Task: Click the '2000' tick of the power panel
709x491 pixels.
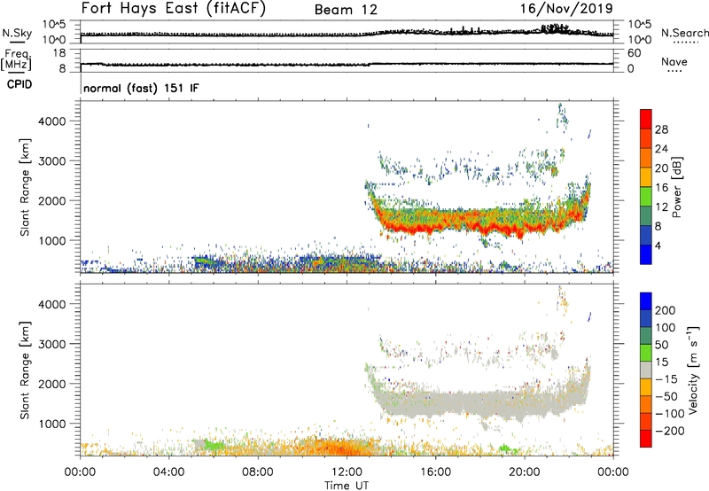Action: [x=52, y=200]
